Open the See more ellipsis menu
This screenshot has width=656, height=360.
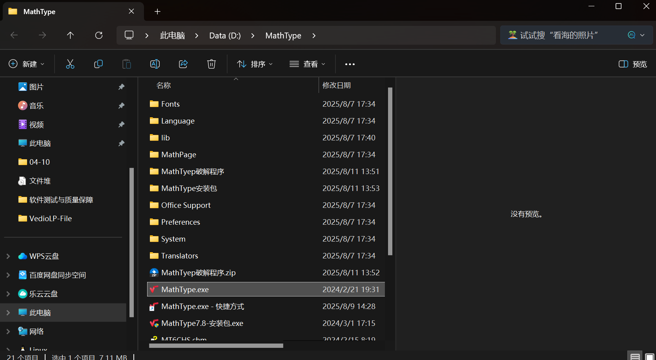coord(350,64)
